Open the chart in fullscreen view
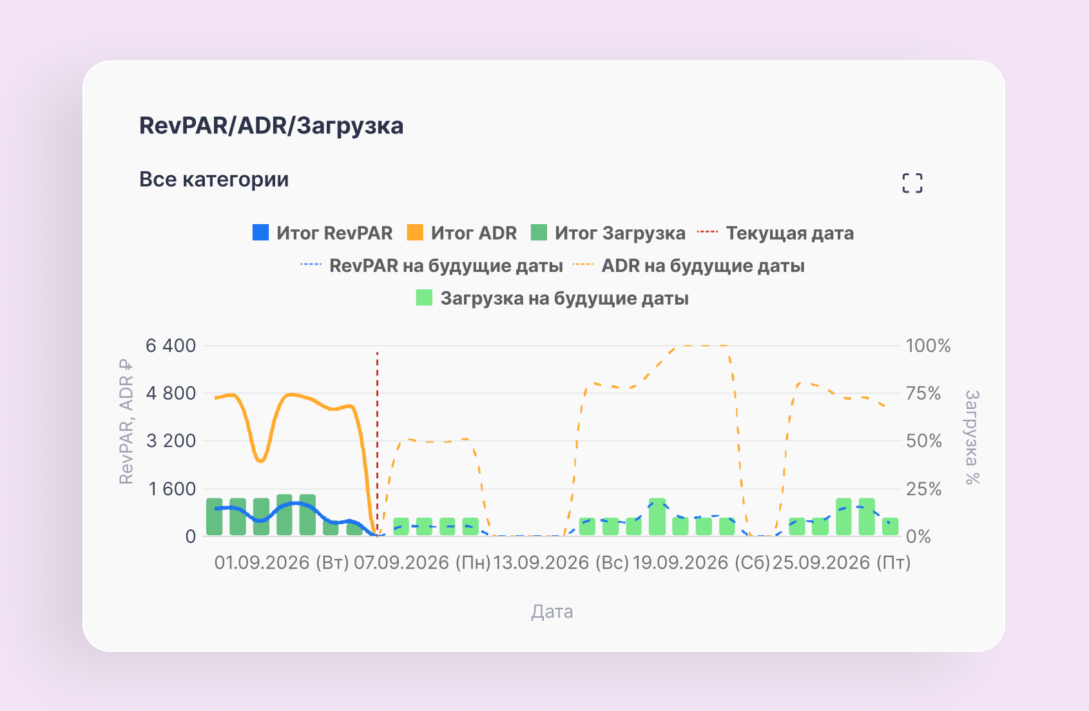Viewport: 1089px width, 711px height. pyautogui.click(x=912, y=183)
